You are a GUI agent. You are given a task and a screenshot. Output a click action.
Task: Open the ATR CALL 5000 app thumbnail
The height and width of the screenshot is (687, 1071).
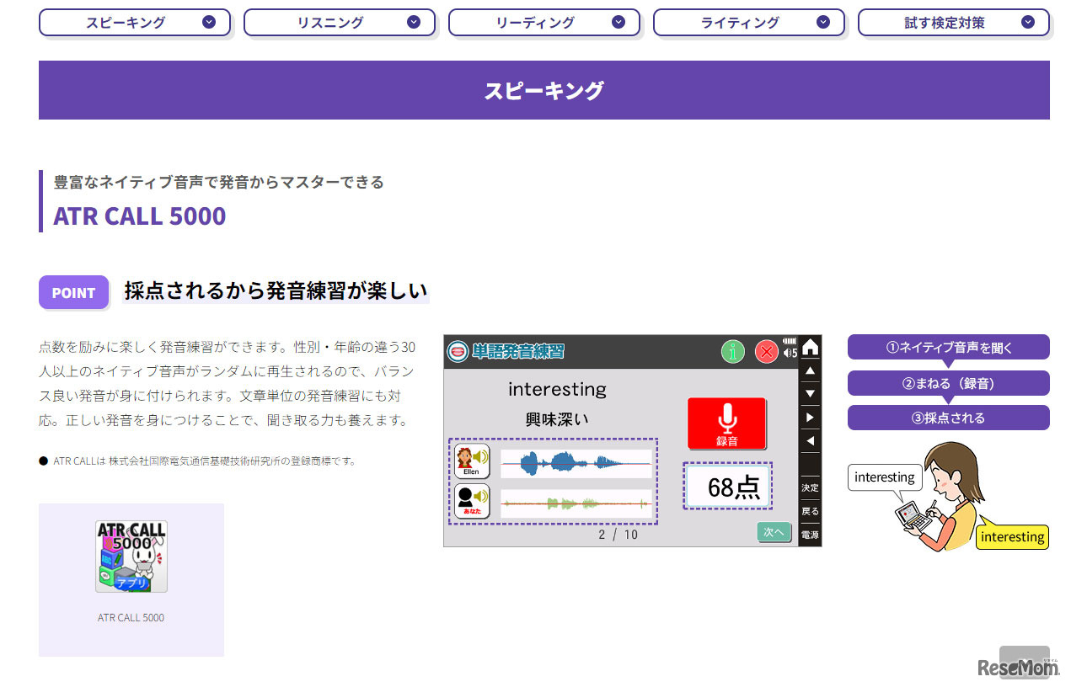(131, 557)
